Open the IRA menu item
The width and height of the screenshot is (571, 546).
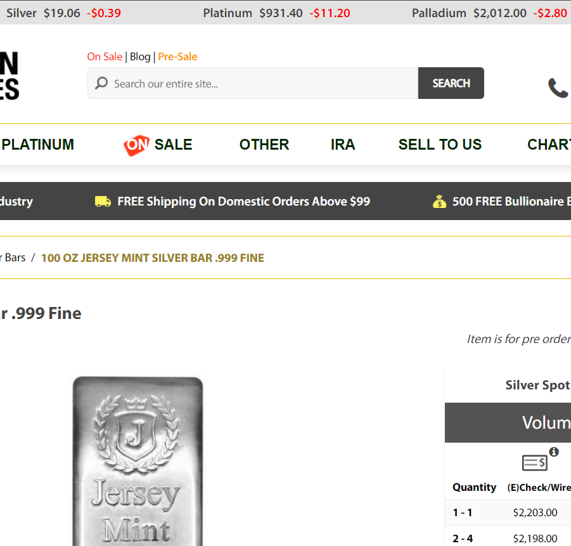[343, 145]
